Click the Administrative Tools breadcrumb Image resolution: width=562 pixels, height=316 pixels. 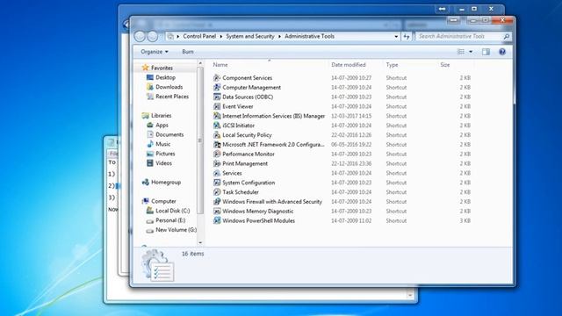[309, 36]
